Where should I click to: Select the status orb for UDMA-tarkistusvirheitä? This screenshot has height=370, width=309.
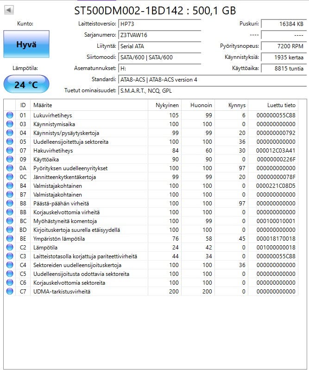point(10,292)
